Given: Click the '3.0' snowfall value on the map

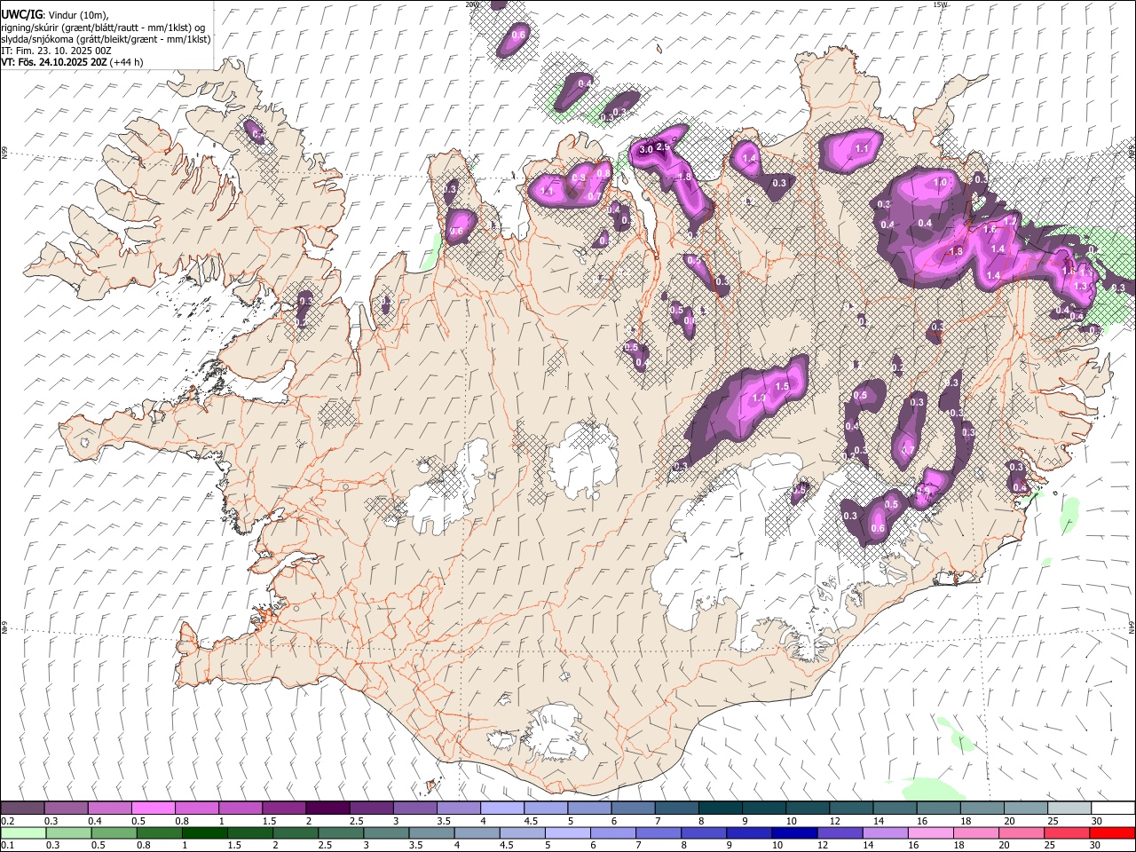Looking at the screenshot, I should coord(646,150).
